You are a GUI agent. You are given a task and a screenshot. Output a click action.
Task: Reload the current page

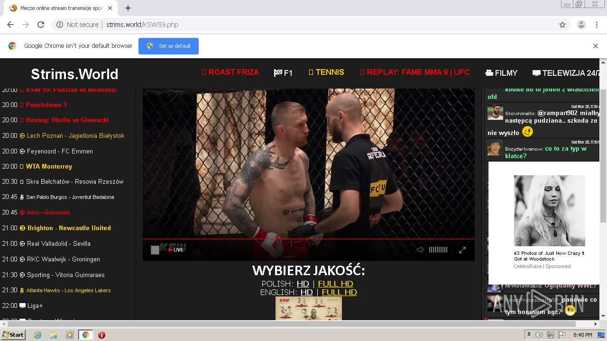(41, 25)
